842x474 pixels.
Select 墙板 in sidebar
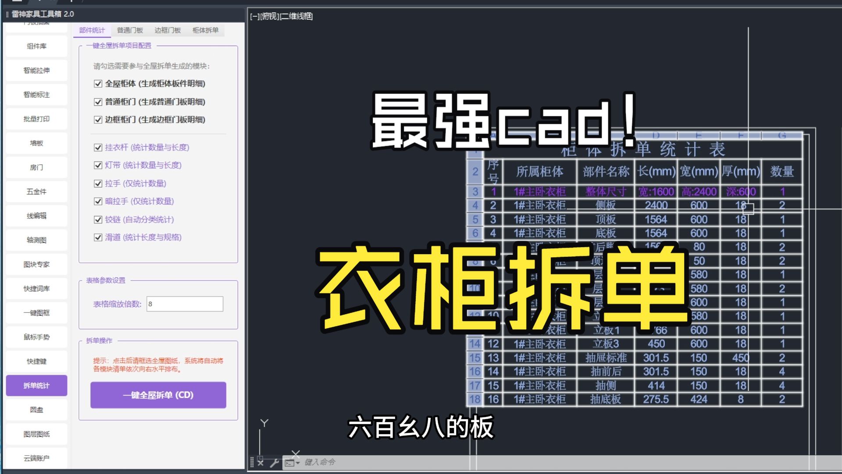point(37,143)
